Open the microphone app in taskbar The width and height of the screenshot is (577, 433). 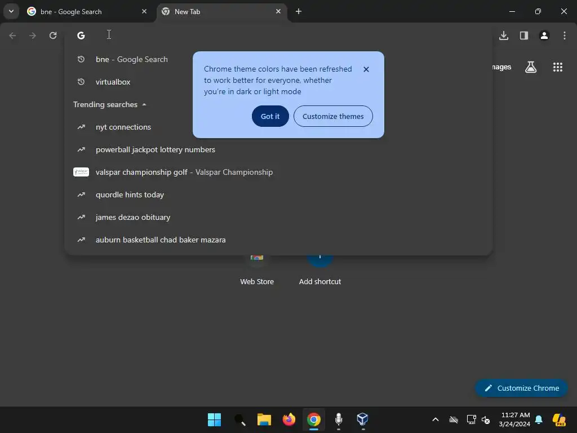tap(339, 419)
